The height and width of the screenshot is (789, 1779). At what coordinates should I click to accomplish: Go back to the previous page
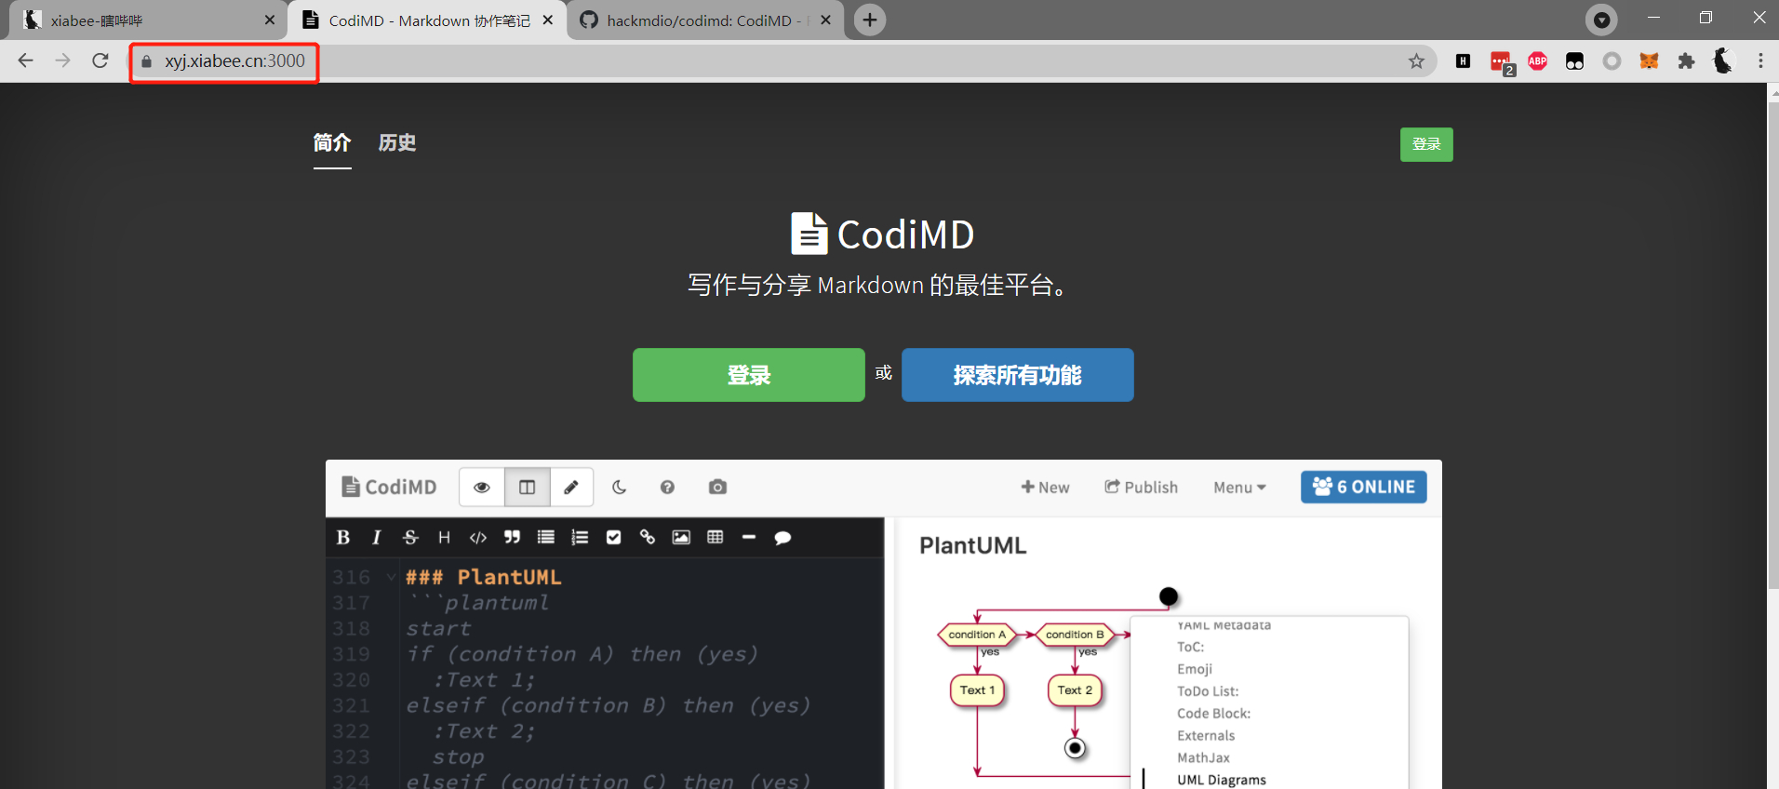(x=25, y=60)
